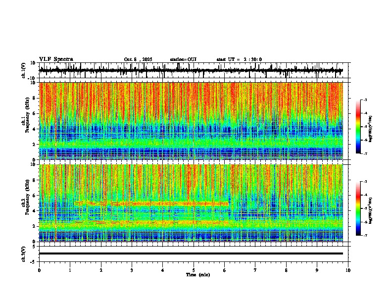
Task: Click time axis tick label "4"
Action: (x=162, y=270)
